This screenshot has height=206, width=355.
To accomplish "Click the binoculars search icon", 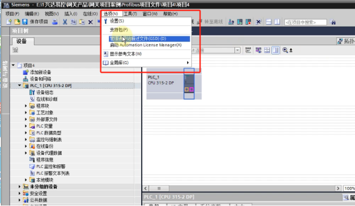I will pos(332,22).
